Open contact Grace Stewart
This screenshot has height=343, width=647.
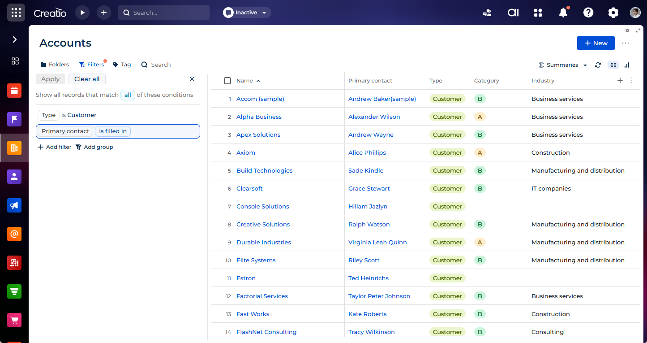point(369,188)
